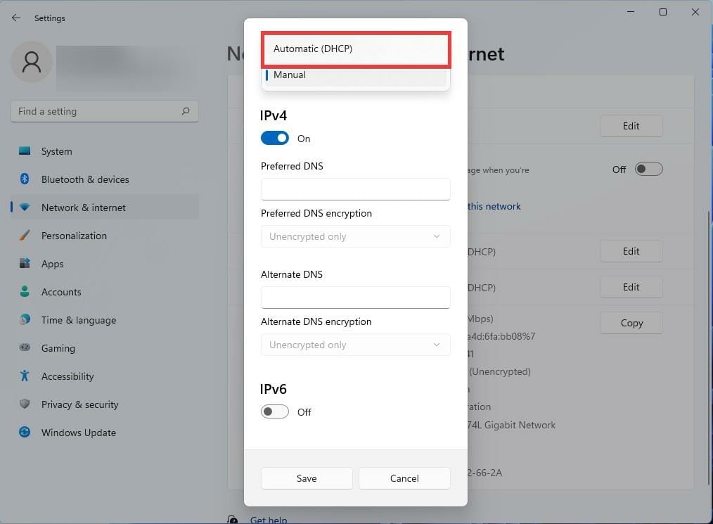Image resolution: width=713 pixels, height=524 pixels.
Task: Open the user profile avatar icon
Action: (x=32, y=63)
